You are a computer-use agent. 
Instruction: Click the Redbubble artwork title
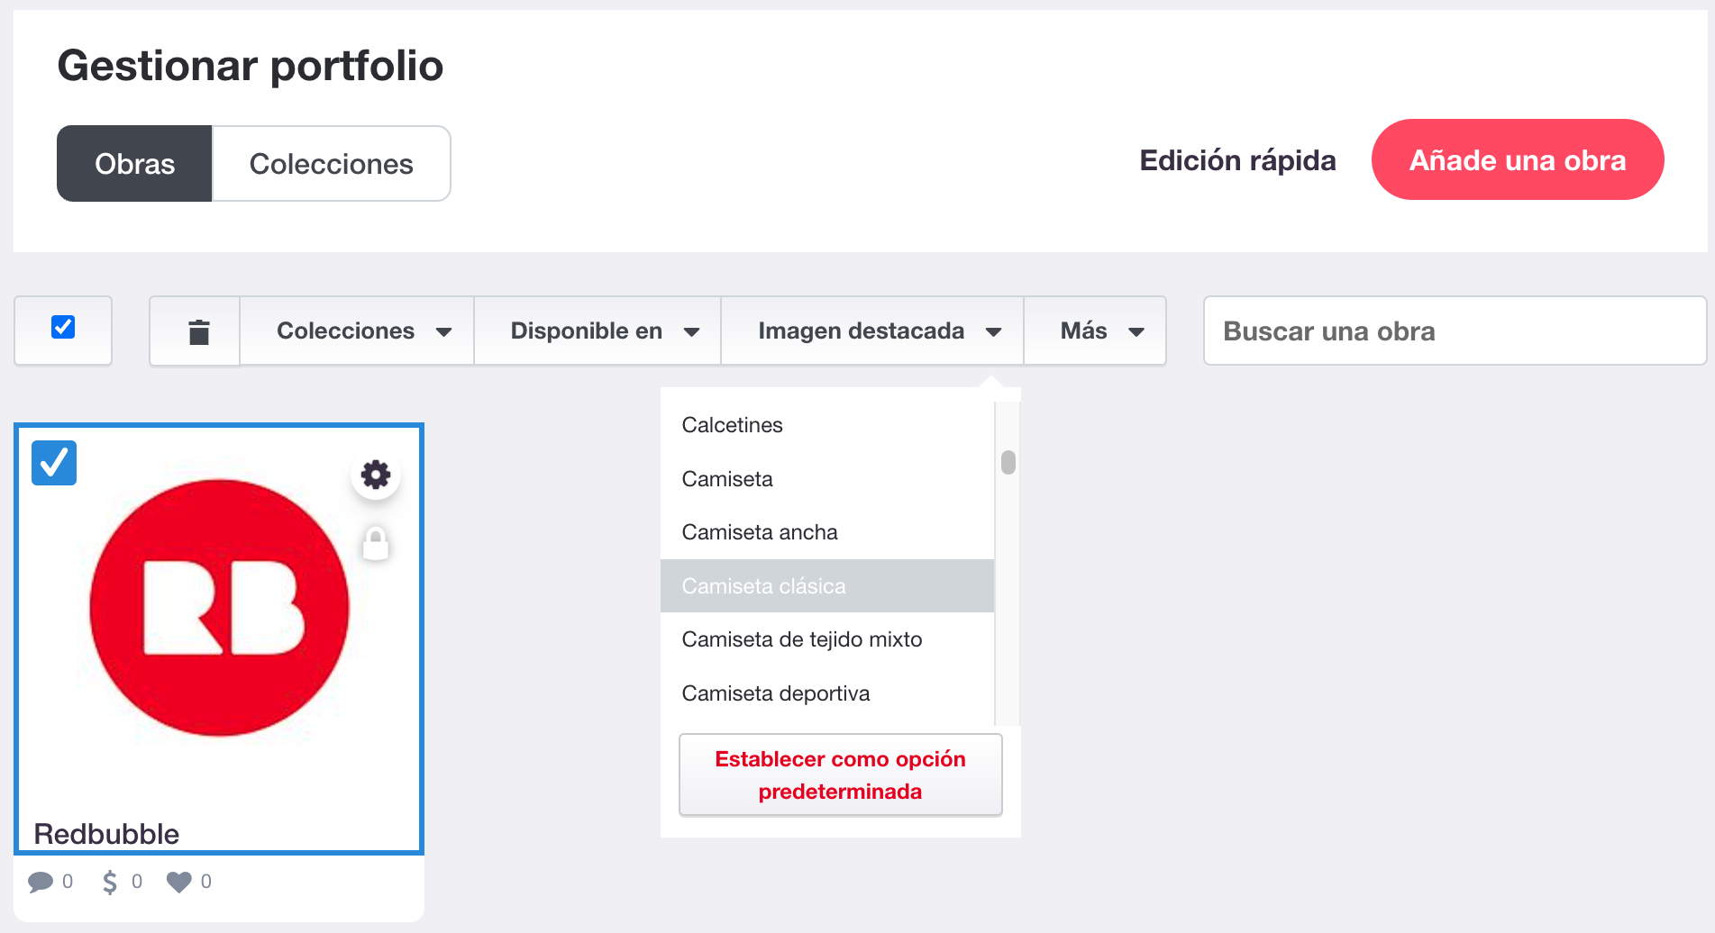[106, 834]
